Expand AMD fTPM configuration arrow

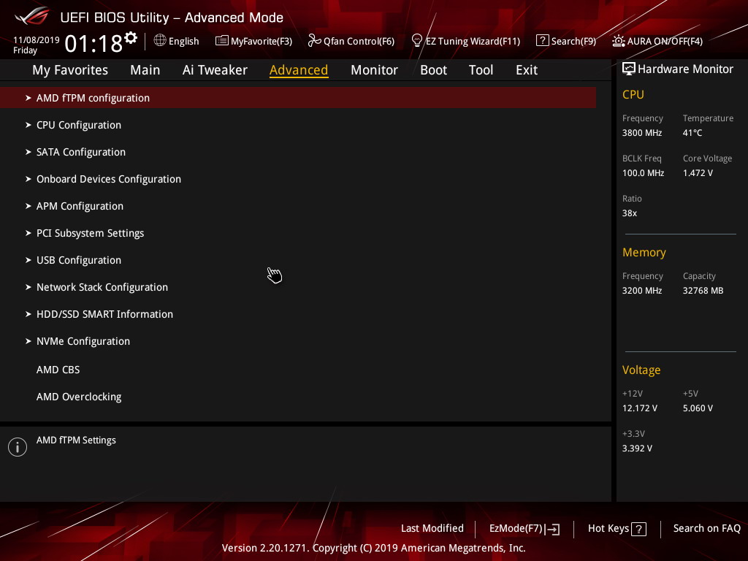[28, 98]
